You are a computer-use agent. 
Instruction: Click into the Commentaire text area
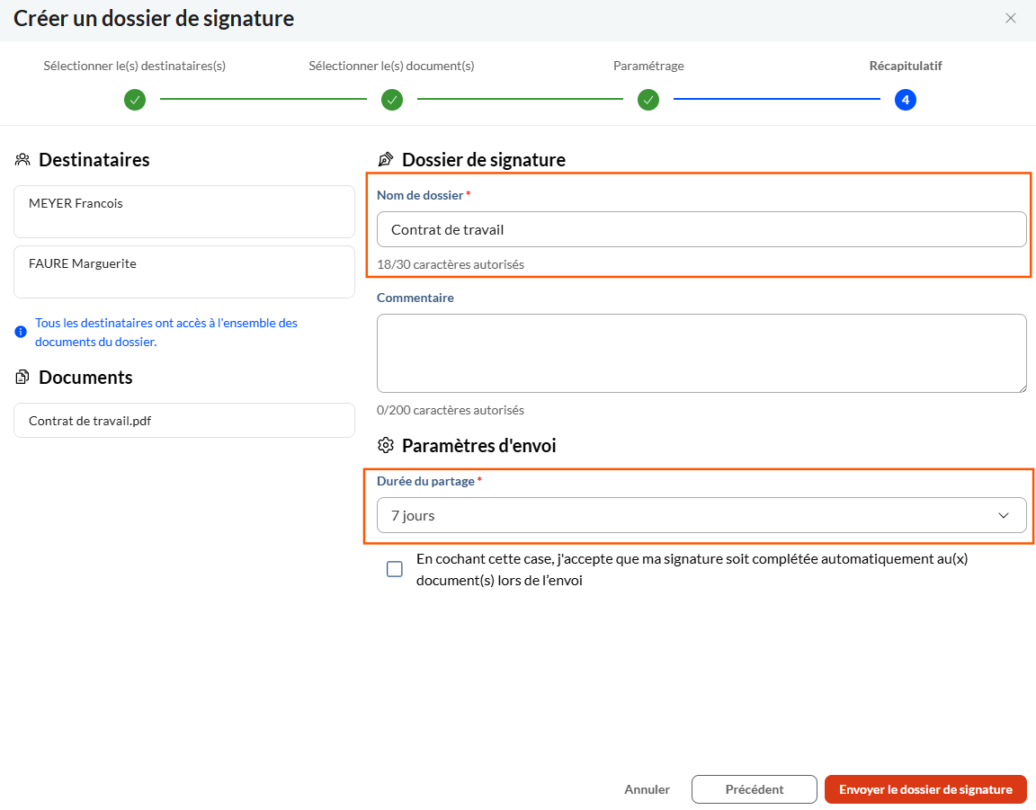701,353
